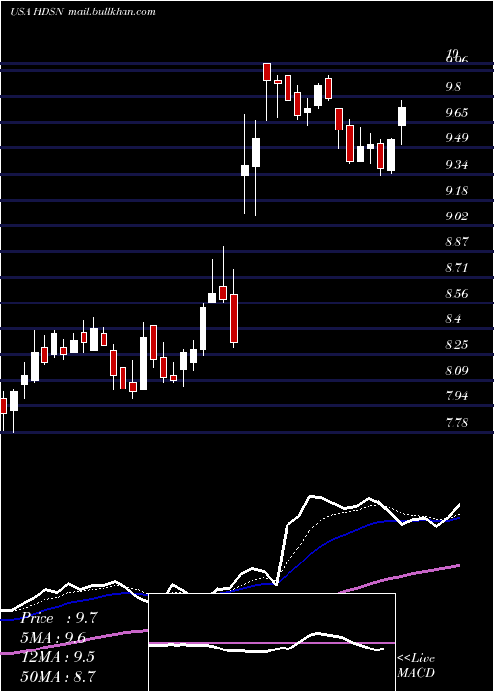Click the 12MA : 9.5 readout
Image resolution: width=494 pixels, height=692 pixels.
pyautogui.click(x=57, y=656)
